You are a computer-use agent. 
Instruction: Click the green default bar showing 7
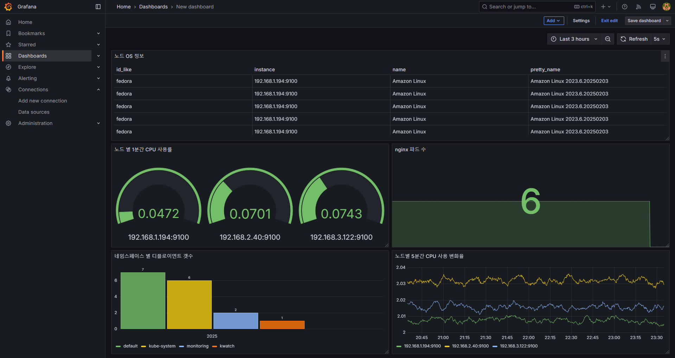(x=143, y=300)
